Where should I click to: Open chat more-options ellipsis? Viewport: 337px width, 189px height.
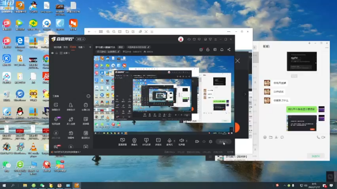click(x=327, y=48)
